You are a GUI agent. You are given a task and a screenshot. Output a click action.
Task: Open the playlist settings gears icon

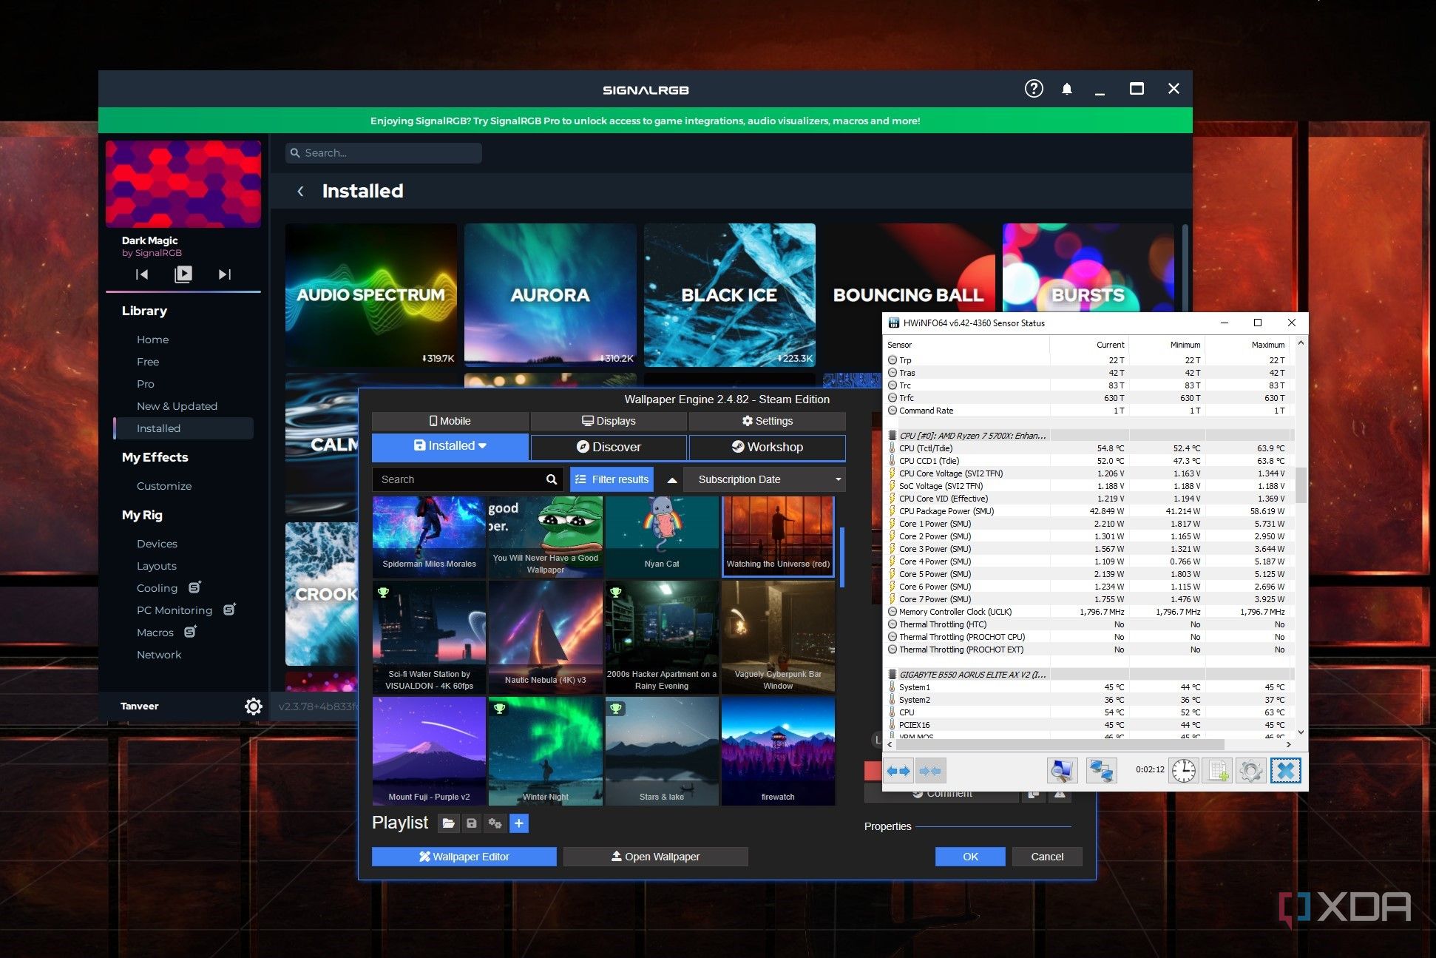tap(495, 823)
